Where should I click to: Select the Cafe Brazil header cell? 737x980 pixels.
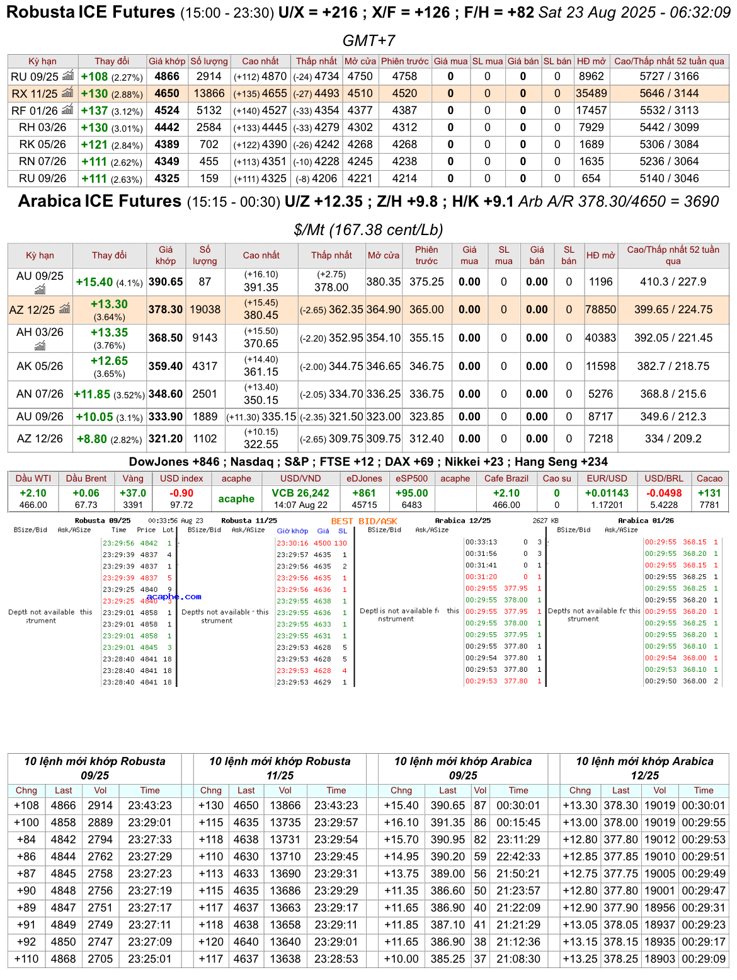[x=506, y=478]
